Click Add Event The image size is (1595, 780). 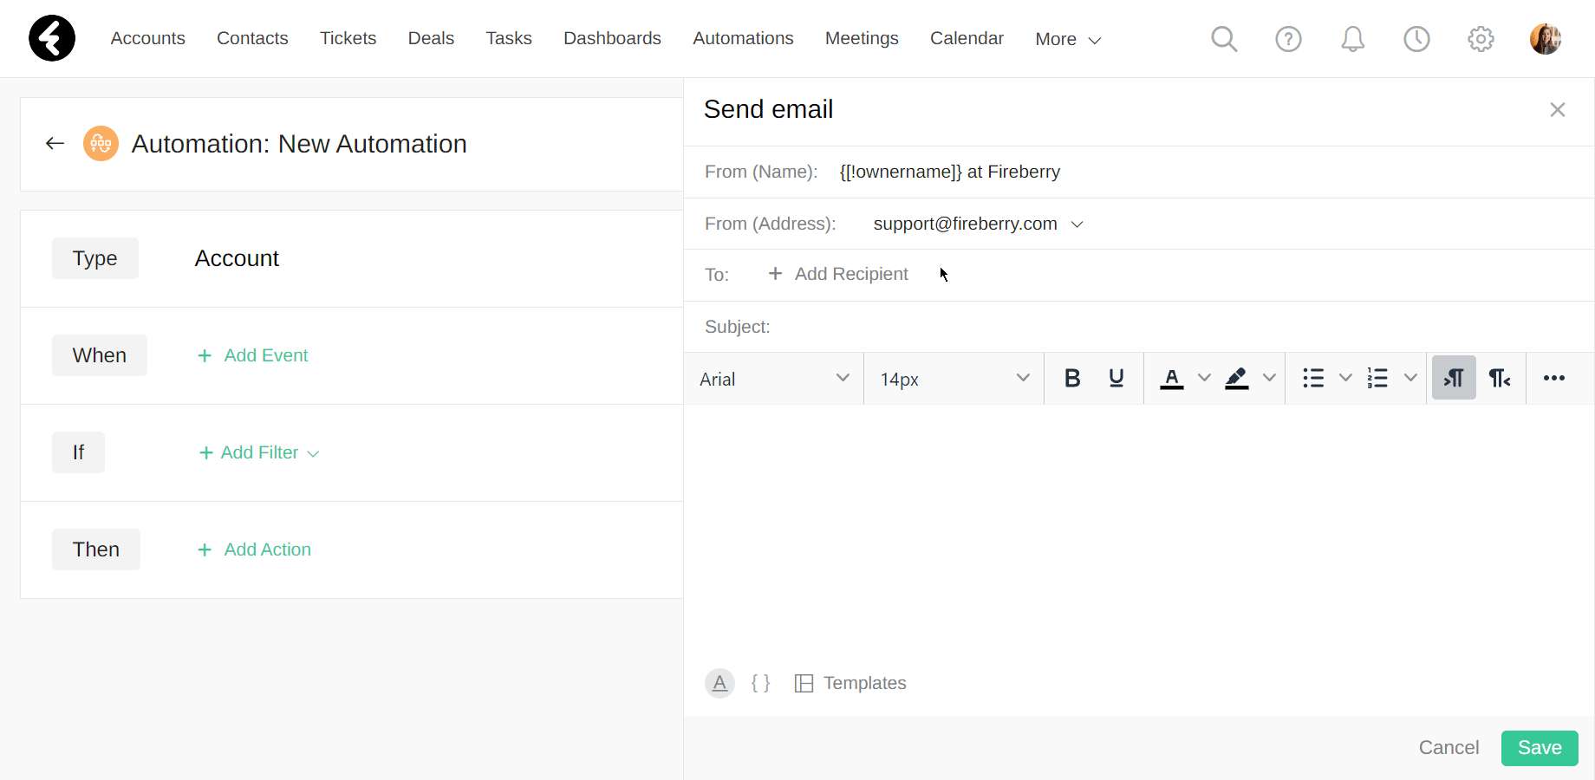coord(253,355)
